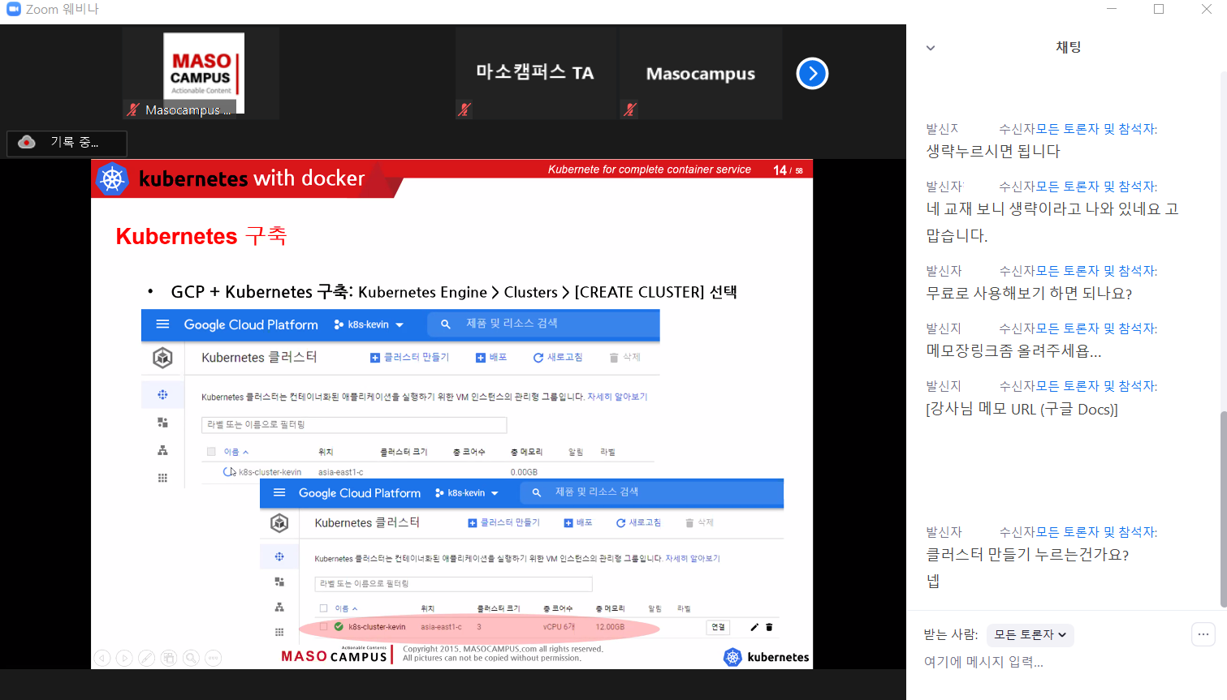Toggle the select-all checkbox in upper cluster table
The width and height of the screenshot is (1227, 700).
click(x=211, y=452)
